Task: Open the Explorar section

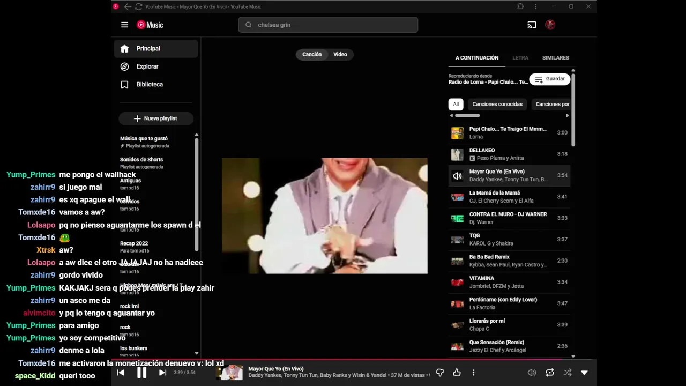Action: (x=156, y=66)
